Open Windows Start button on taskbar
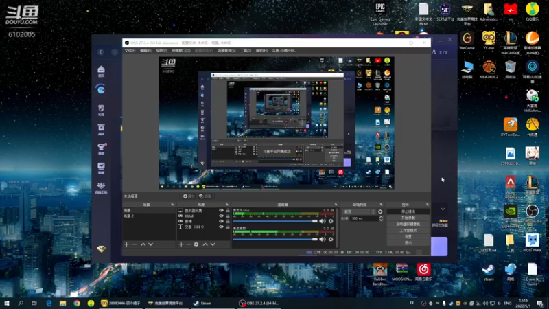 pos(7,303)
